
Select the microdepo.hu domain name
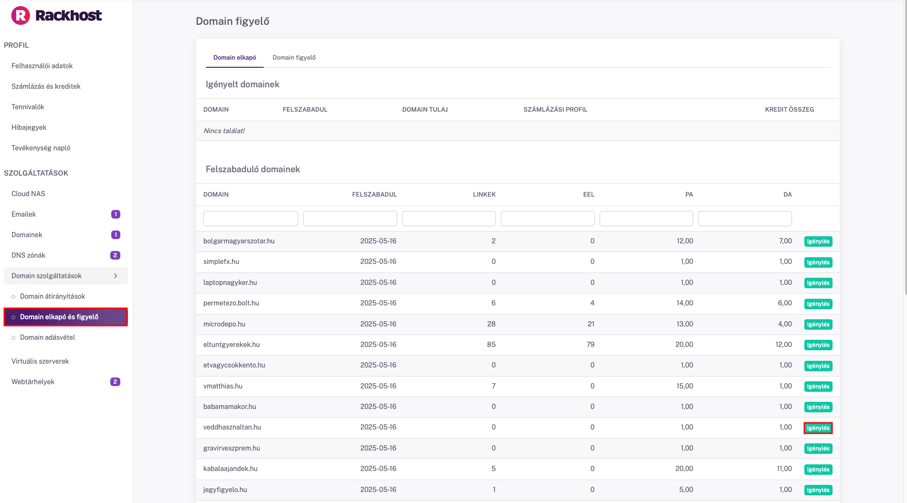tap(224, 324)
